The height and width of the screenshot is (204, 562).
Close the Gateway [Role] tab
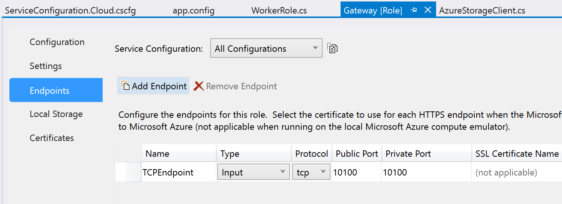click(427, 10)
